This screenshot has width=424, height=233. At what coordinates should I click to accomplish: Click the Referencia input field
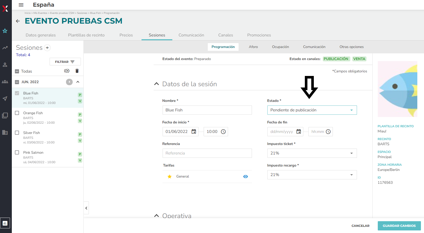tap(207, 153)
